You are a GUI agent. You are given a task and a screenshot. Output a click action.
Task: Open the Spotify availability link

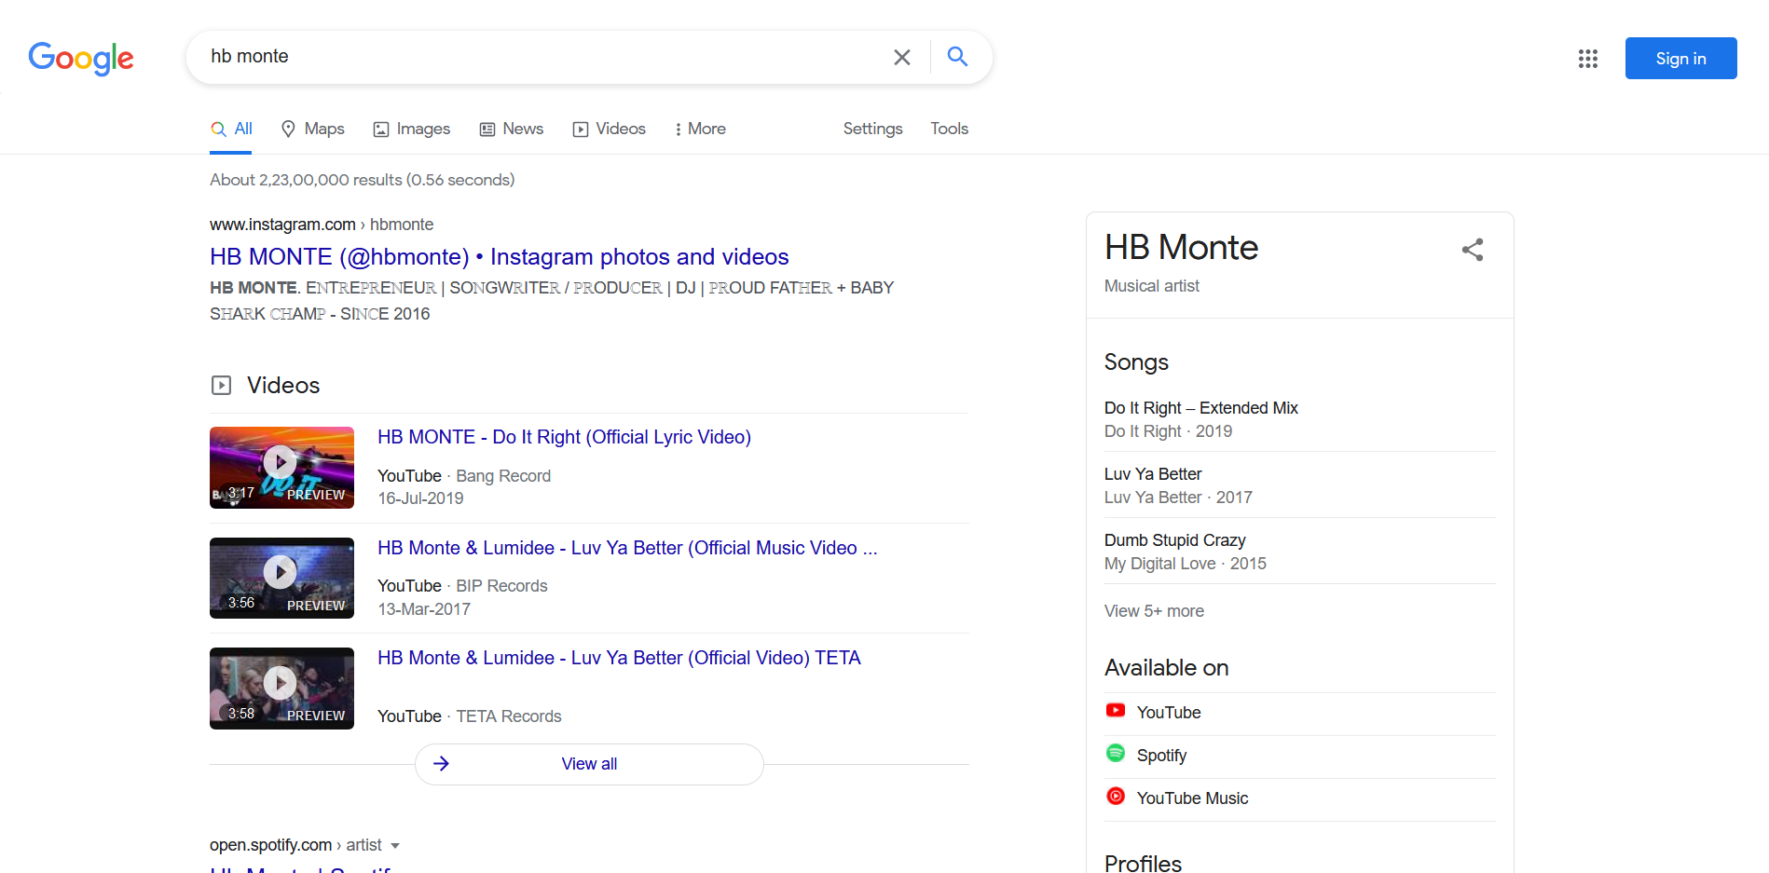click(1161, 756)
